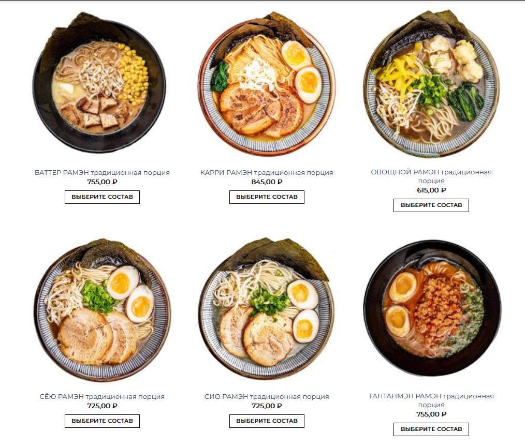
Task: Click the КАРРИ РАМЭН title link
Action: [x=267, y=173]
